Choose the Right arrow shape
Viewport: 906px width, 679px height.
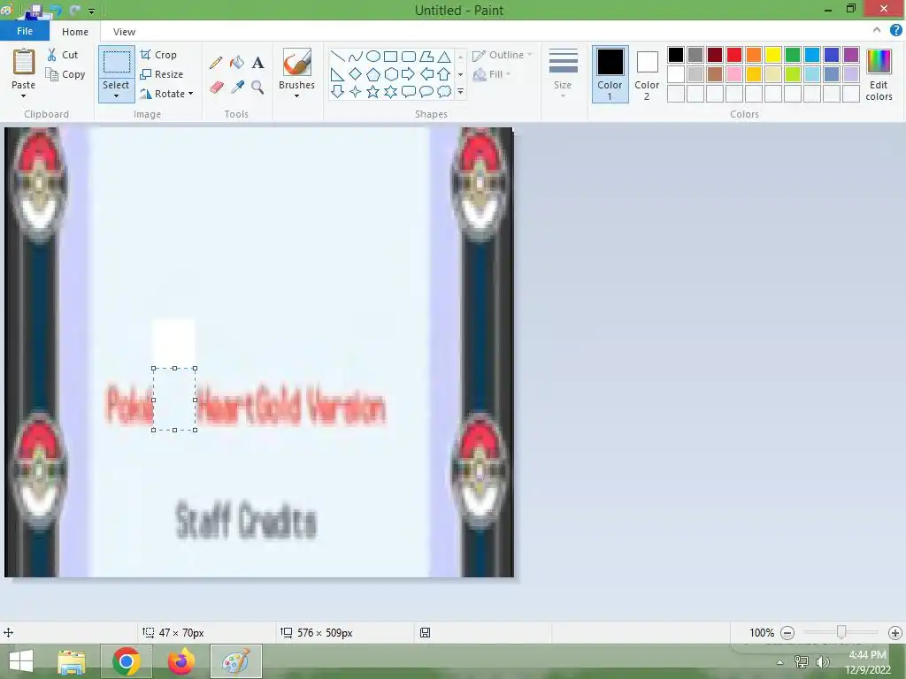(409, 74)
